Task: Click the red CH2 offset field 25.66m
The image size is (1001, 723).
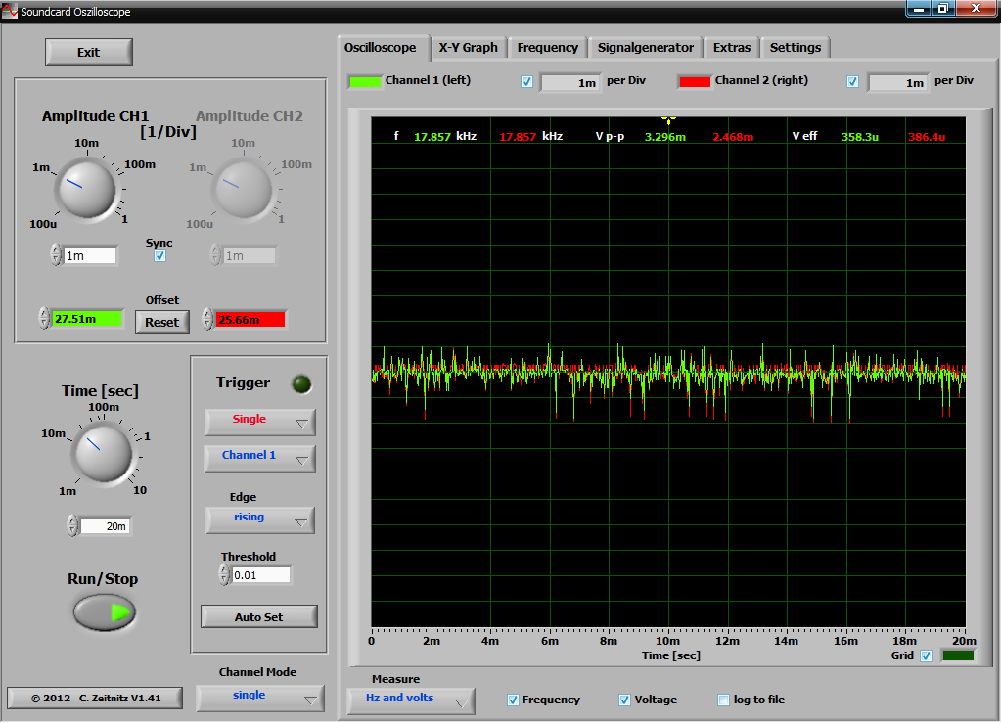Action: point(250,320)
